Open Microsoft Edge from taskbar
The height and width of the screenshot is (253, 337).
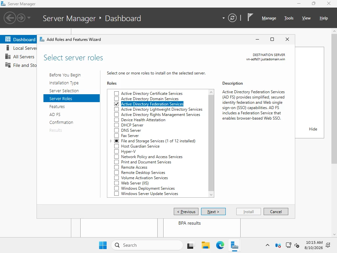(220, 245)
